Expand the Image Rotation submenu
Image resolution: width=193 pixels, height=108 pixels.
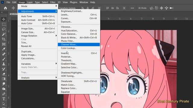37,36
